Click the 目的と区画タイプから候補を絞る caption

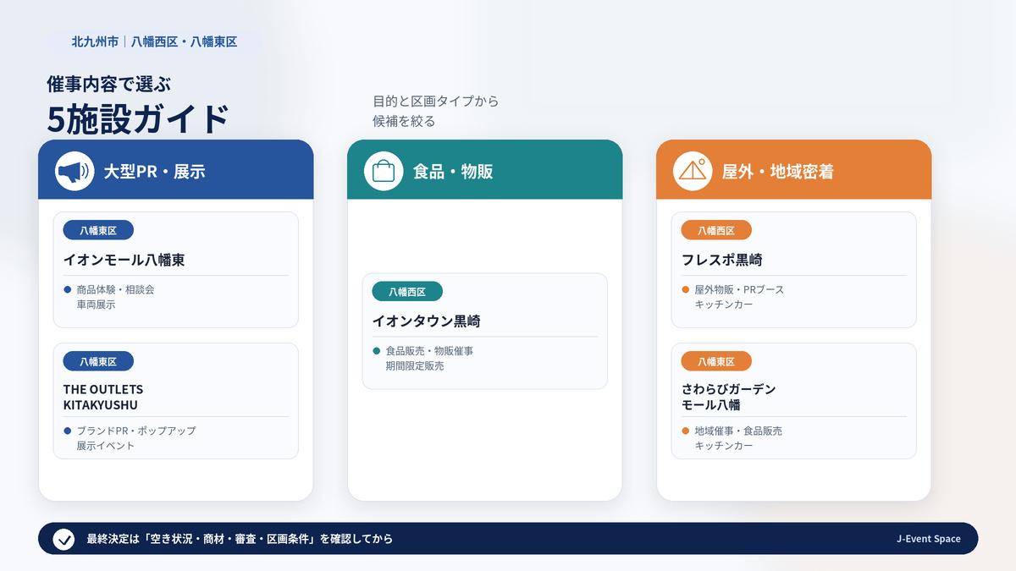click(436, 111)
